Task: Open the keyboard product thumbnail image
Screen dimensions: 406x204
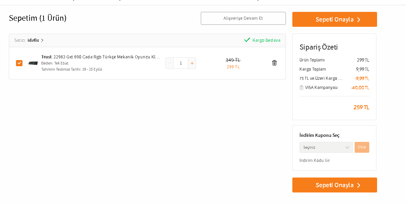Action: click(x=33, y=63)
